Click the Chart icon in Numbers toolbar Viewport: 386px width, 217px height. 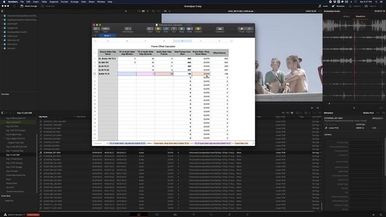166,30
